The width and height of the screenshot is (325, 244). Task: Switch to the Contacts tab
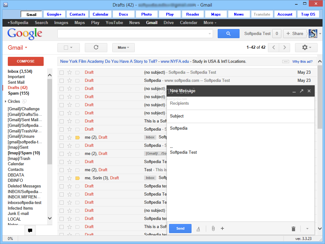coord(77,14)
